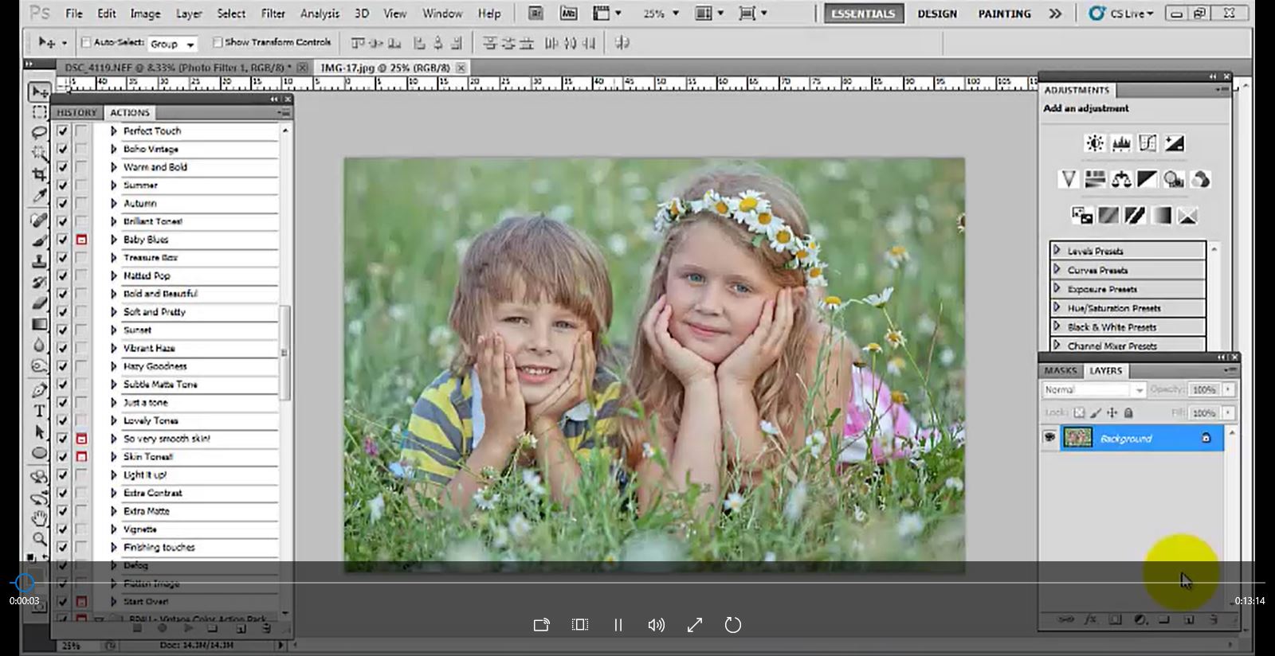Switch to the History tab
This screenshot has width=1275, height=656.
point(76,112)
